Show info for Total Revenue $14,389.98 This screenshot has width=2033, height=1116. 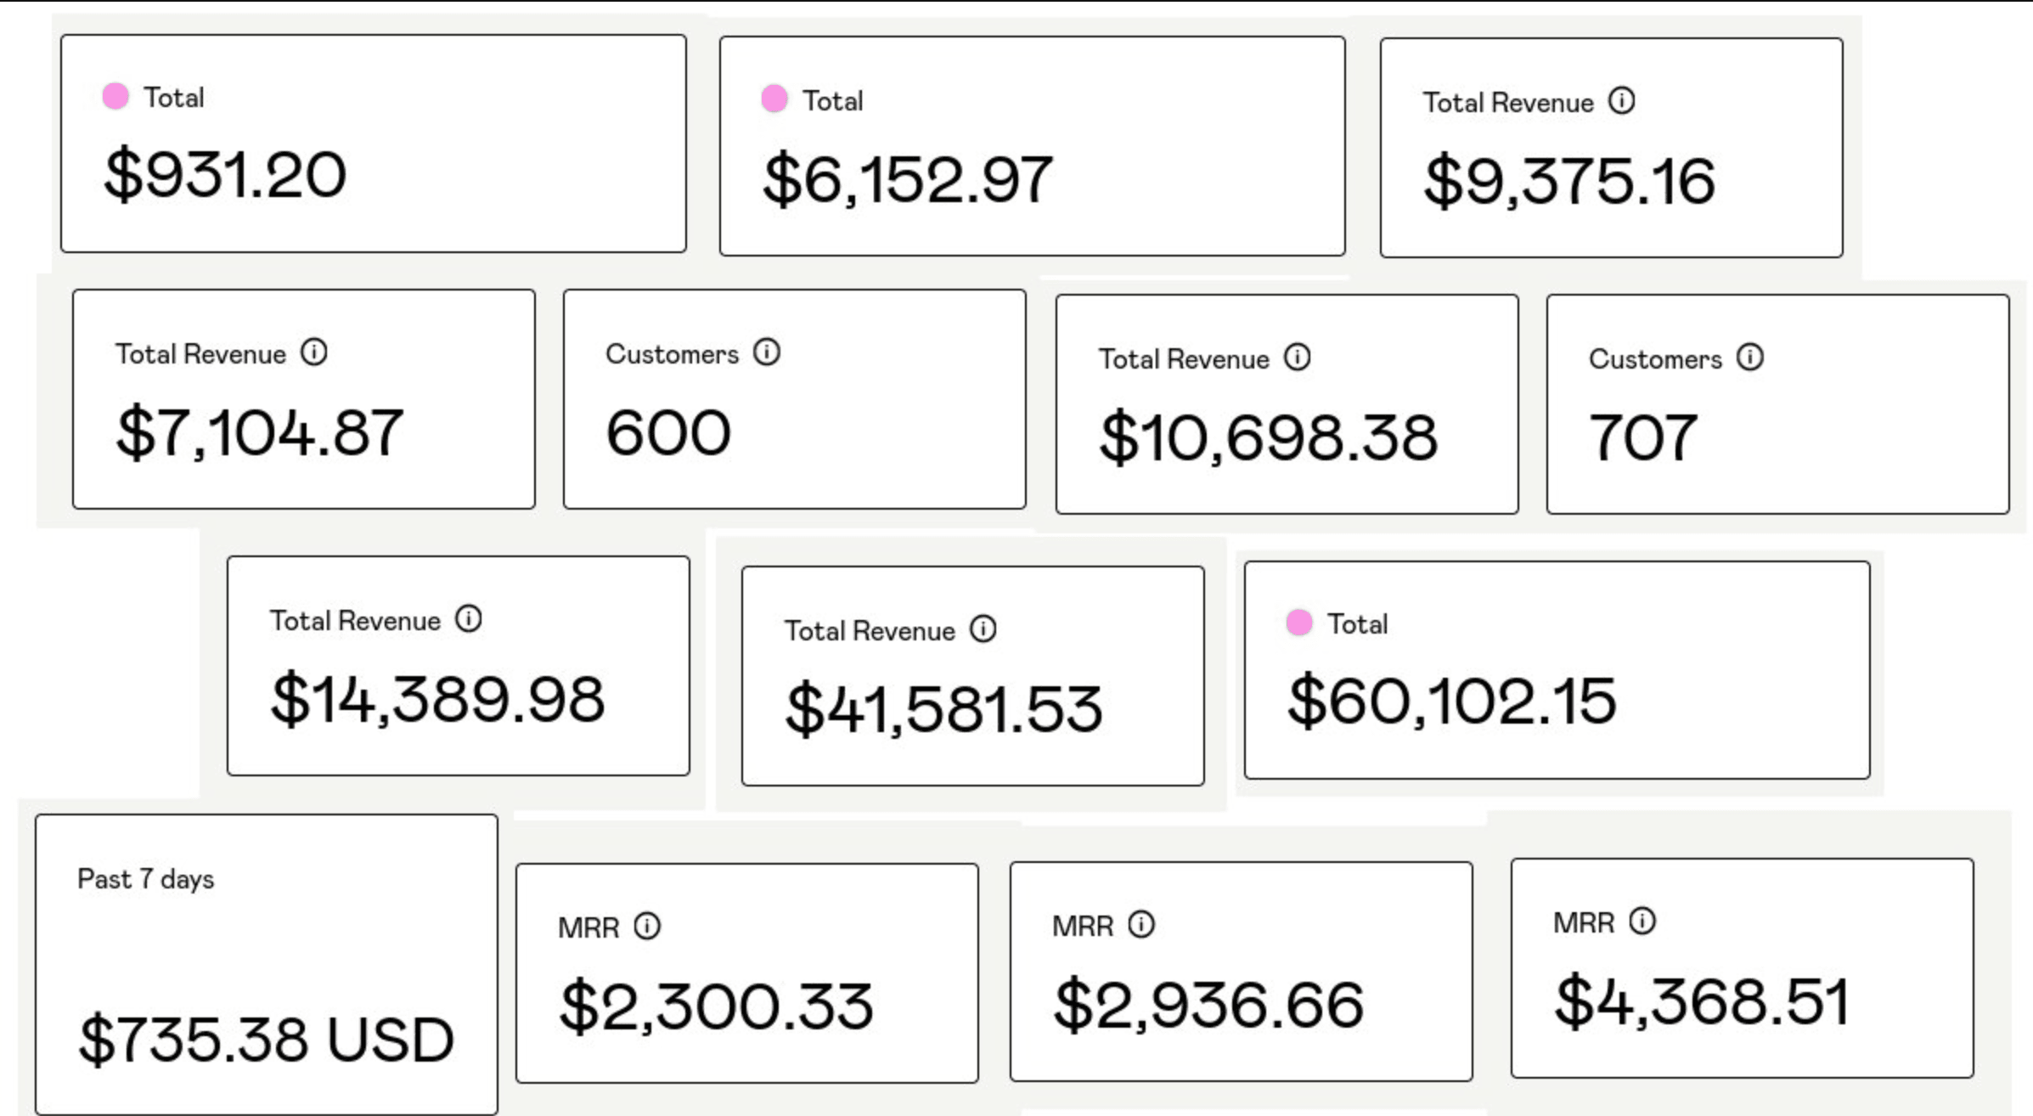pos(469,619)
